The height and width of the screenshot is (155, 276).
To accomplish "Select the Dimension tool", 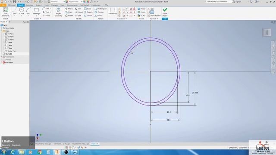I will pyautogui.click(x=113, y=12).
